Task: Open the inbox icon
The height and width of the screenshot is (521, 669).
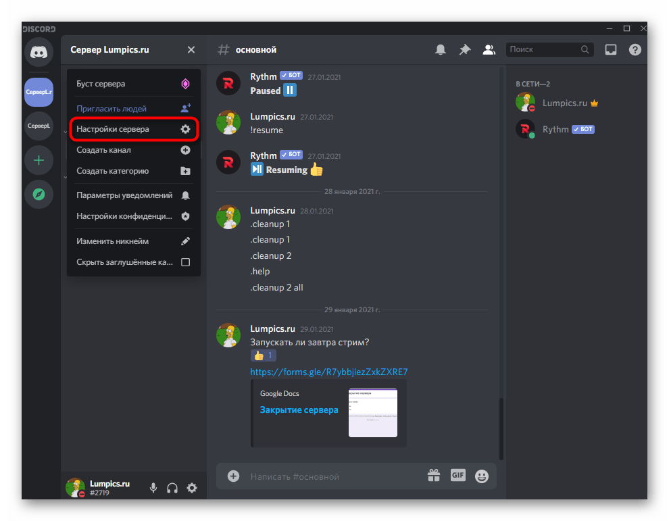Action: click(x=611, y=49)
